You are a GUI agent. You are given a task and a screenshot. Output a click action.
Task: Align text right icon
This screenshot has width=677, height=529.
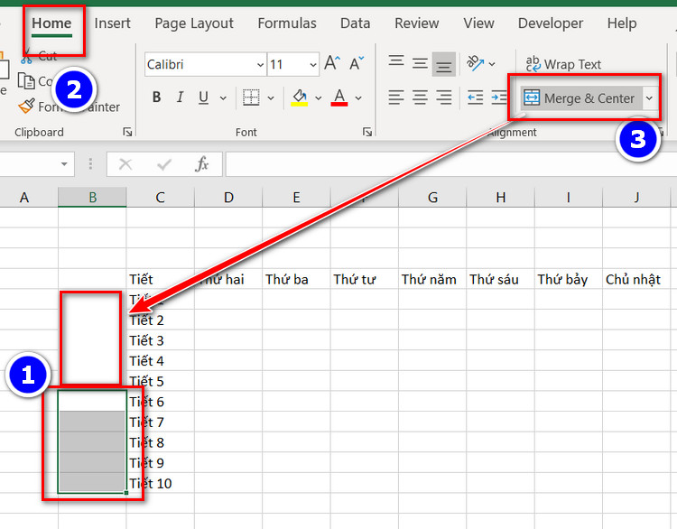(x=444, y=97)
